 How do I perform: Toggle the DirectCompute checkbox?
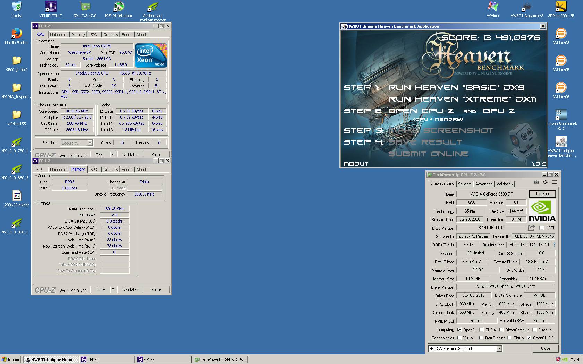[x=501, y=330]
